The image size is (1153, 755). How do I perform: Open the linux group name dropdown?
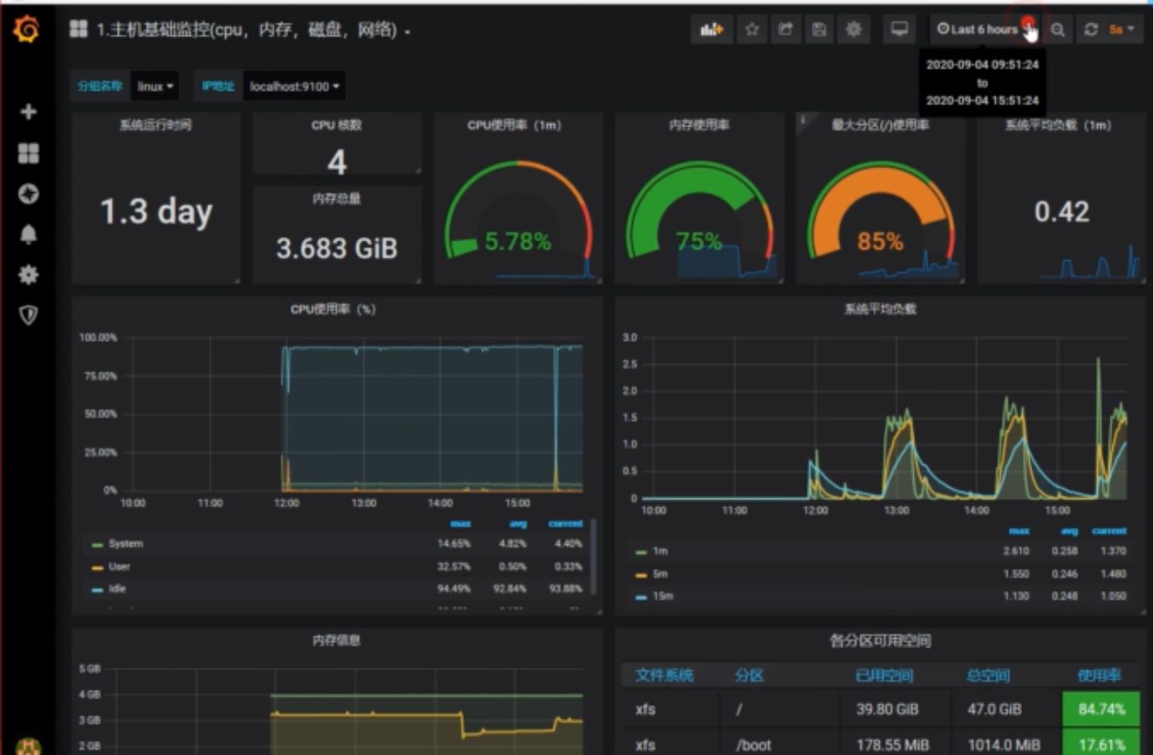tap(155, 86)
